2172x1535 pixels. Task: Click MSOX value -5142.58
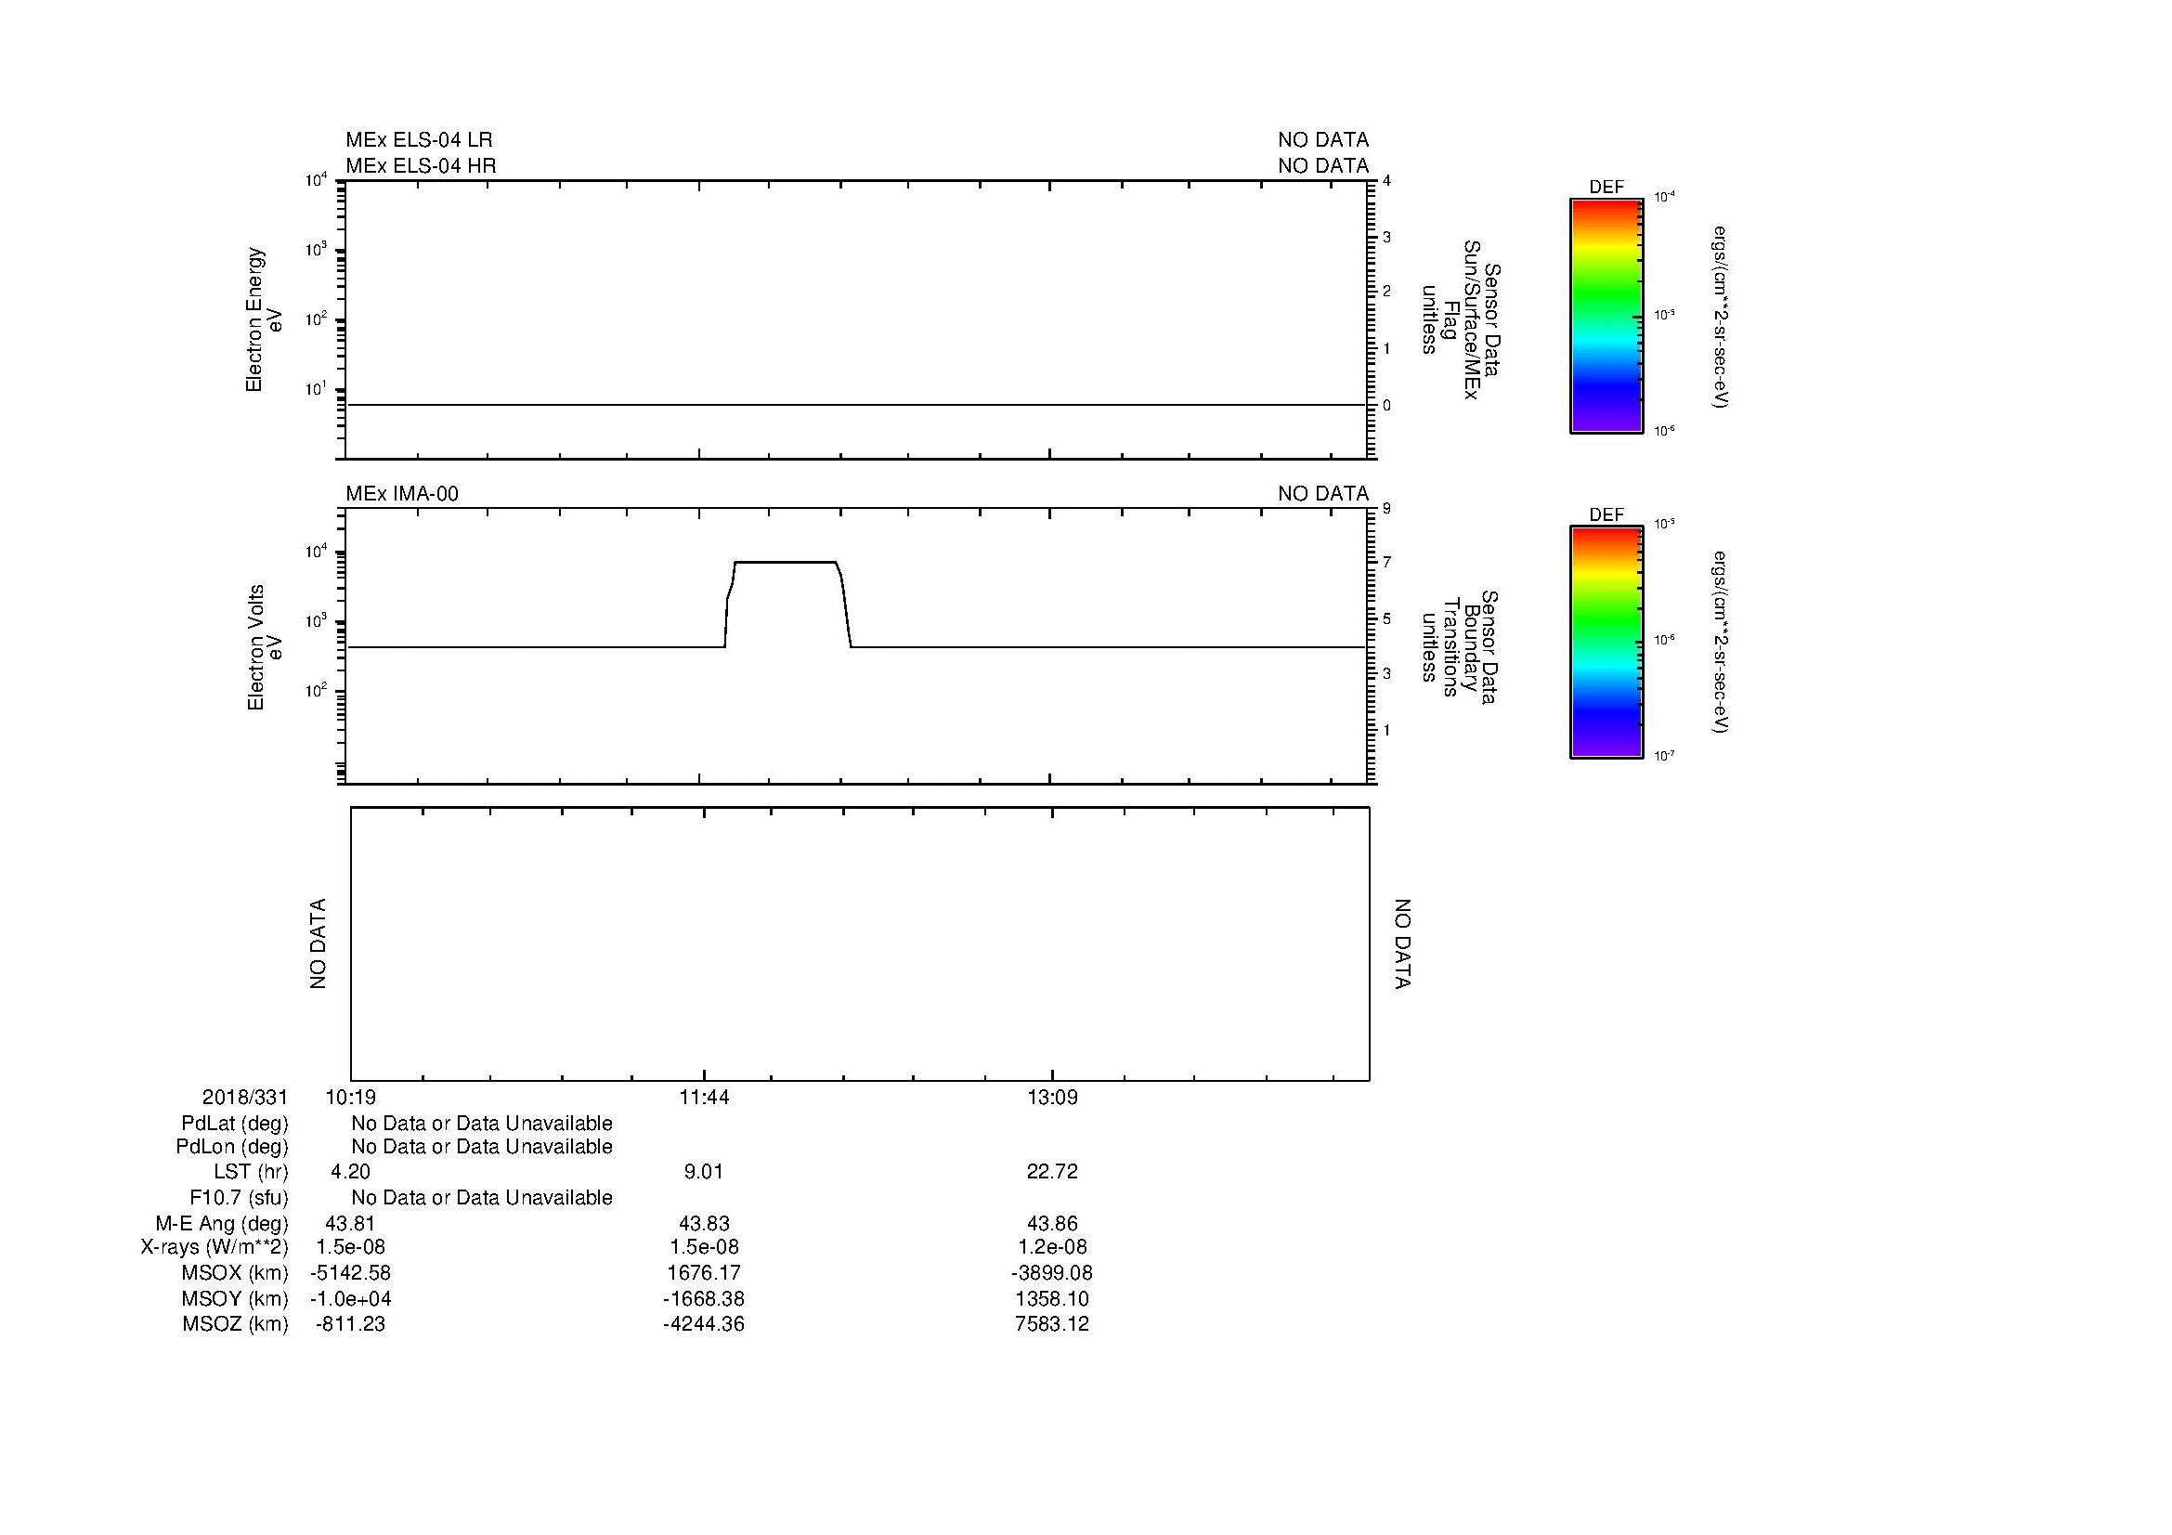coord(350,1273)
